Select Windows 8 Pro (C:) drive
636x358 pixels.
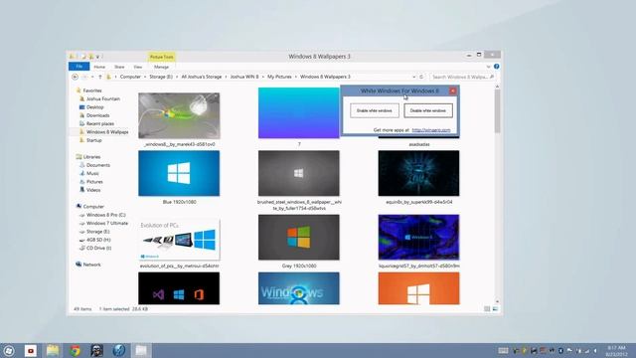pyautogui.click(x=105, y=215)
